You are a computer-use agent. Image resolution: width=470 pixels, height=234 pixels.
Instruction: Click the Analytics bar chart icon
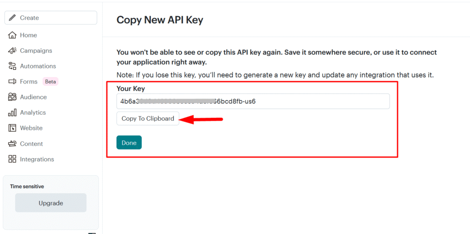pyautogui.click(x=12, y=112)
